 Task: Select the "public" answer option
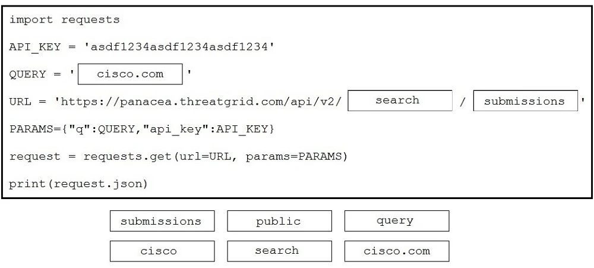(279, 222)
